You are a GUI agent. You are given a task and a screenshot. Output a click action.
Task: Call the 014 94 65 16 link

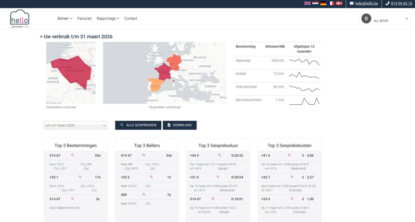pos(402,3)
